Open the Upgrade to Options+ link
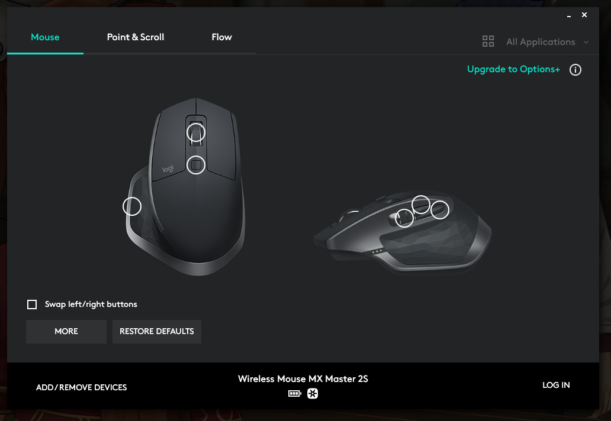The image size is (611, 421). point(513,69)
